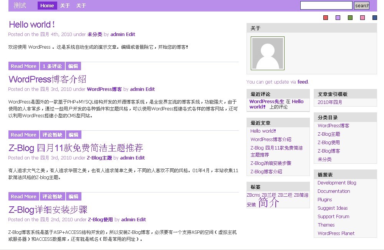The image size is (384, 250).
Task: Open WordPress Planet link
Action: pos(336,234)
